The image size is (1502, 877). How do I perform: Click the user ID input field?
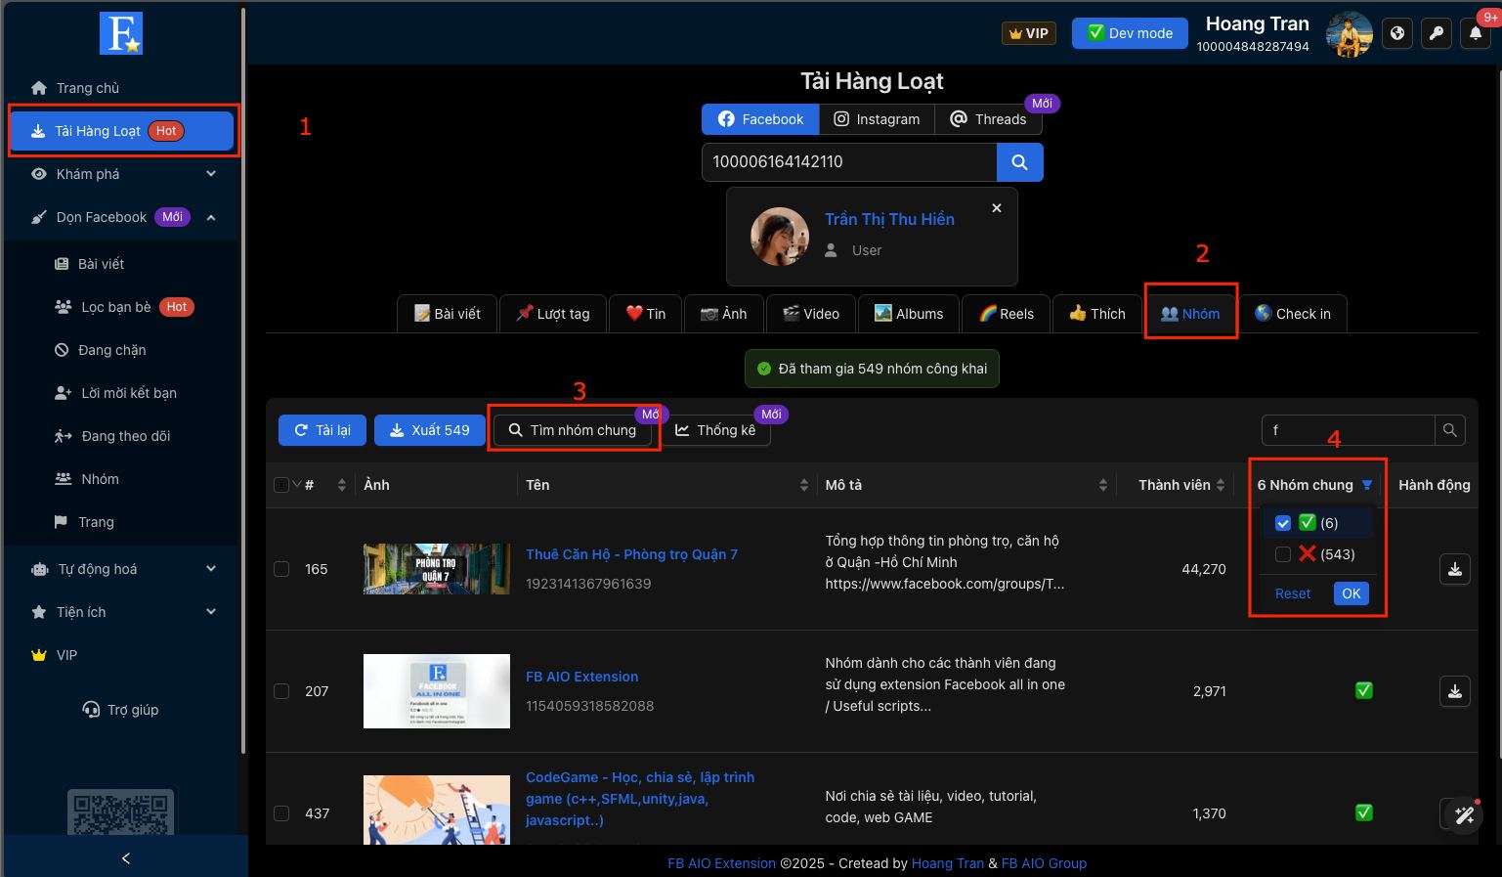[x=849, y=162]
